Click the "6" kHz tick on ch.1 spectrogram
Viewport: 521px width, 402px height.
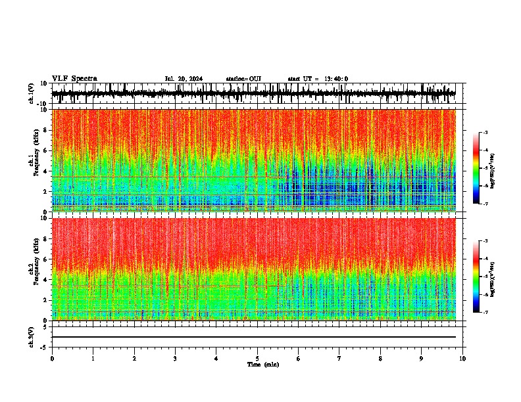tap(45, 150)
